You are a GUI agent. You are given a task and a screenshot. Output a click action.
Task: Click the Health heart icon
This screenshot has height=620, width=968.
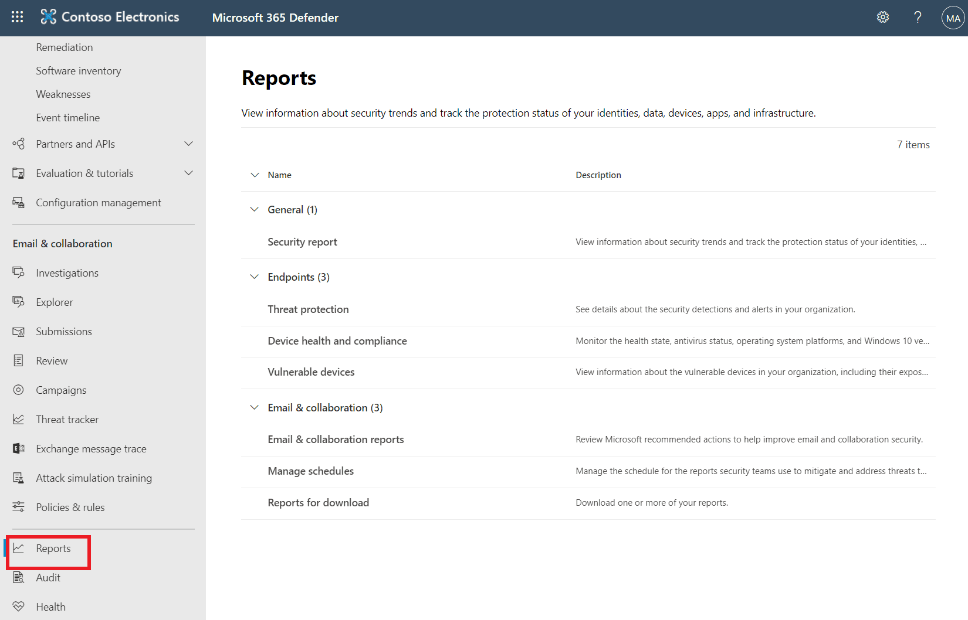[x=19, y=607]
